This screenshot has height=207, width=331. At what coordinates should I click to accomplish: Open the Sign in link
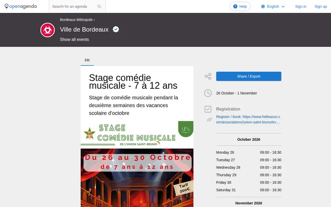pos(301,6)
